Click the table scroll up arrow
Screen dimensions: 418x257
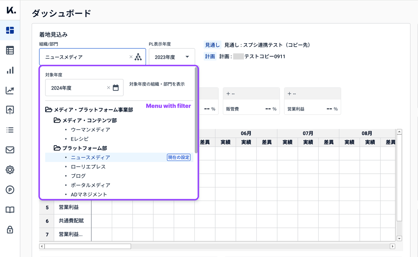tap(399, 132)
